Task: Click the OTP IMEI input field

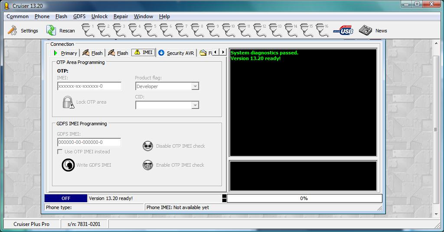Action: click(x=89, y=86)
